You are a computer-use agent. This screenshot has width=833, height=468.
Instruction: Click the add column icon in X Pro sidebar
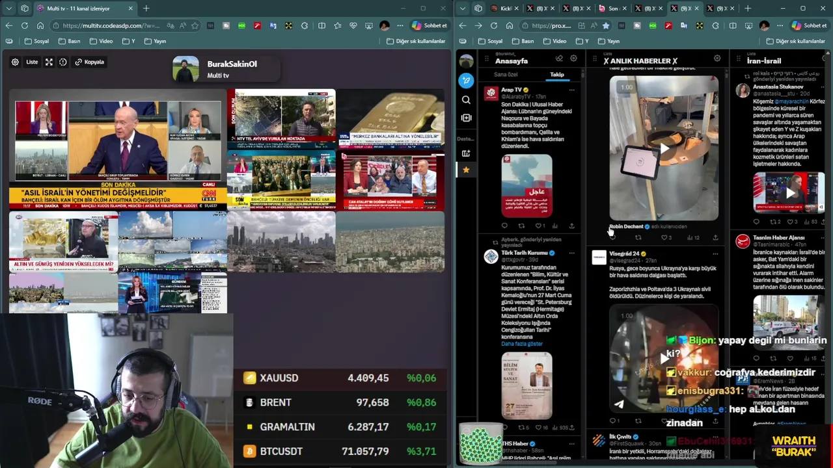coord(466,118)
